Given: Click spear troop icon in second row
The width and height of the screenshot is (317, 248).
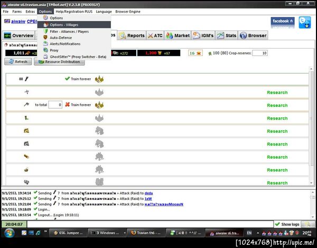Looking at the screenshot, I should pos(26,92).
